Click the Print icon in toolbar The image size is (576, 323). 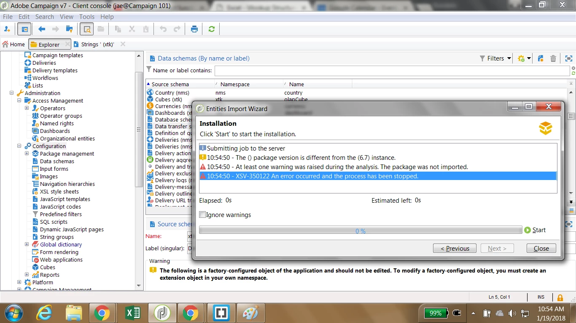pyautogui.click(x=194, y=29)
